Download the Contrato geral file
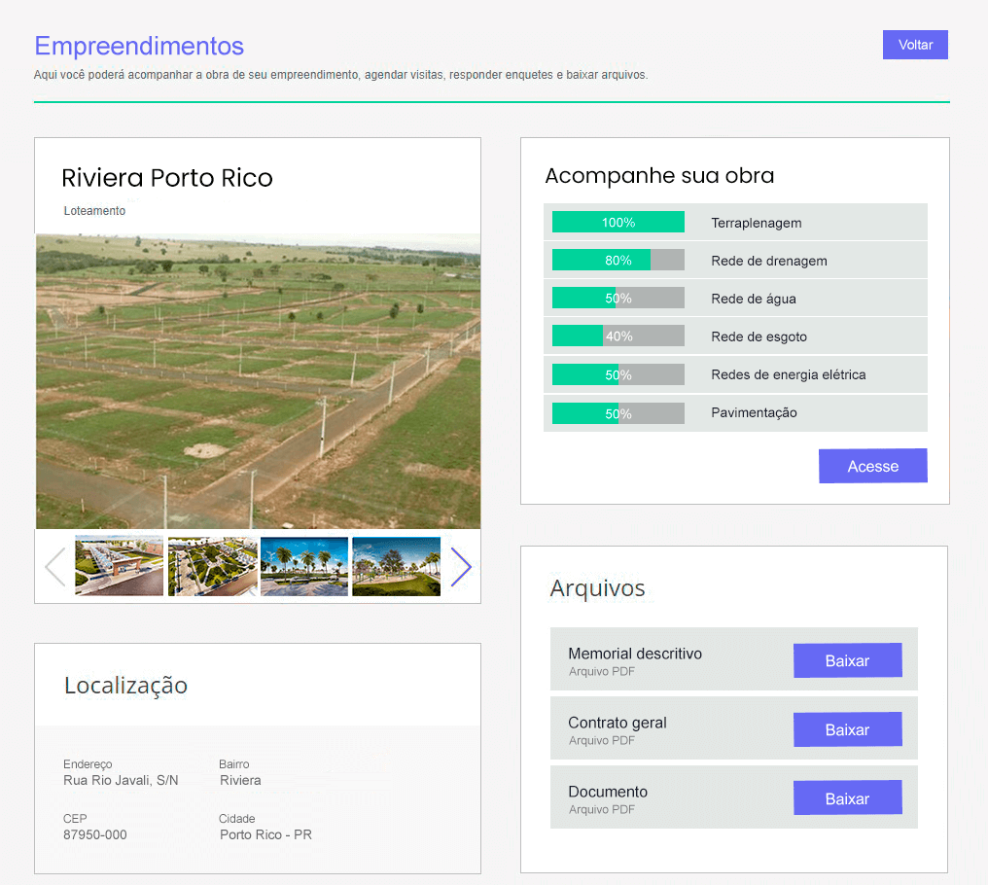988x885 pixels. 847,729
